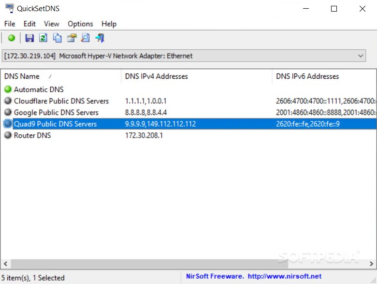377x284 pixels.
Task: Maximize the QuickSetDNS window
Action: tap(334, 9)
